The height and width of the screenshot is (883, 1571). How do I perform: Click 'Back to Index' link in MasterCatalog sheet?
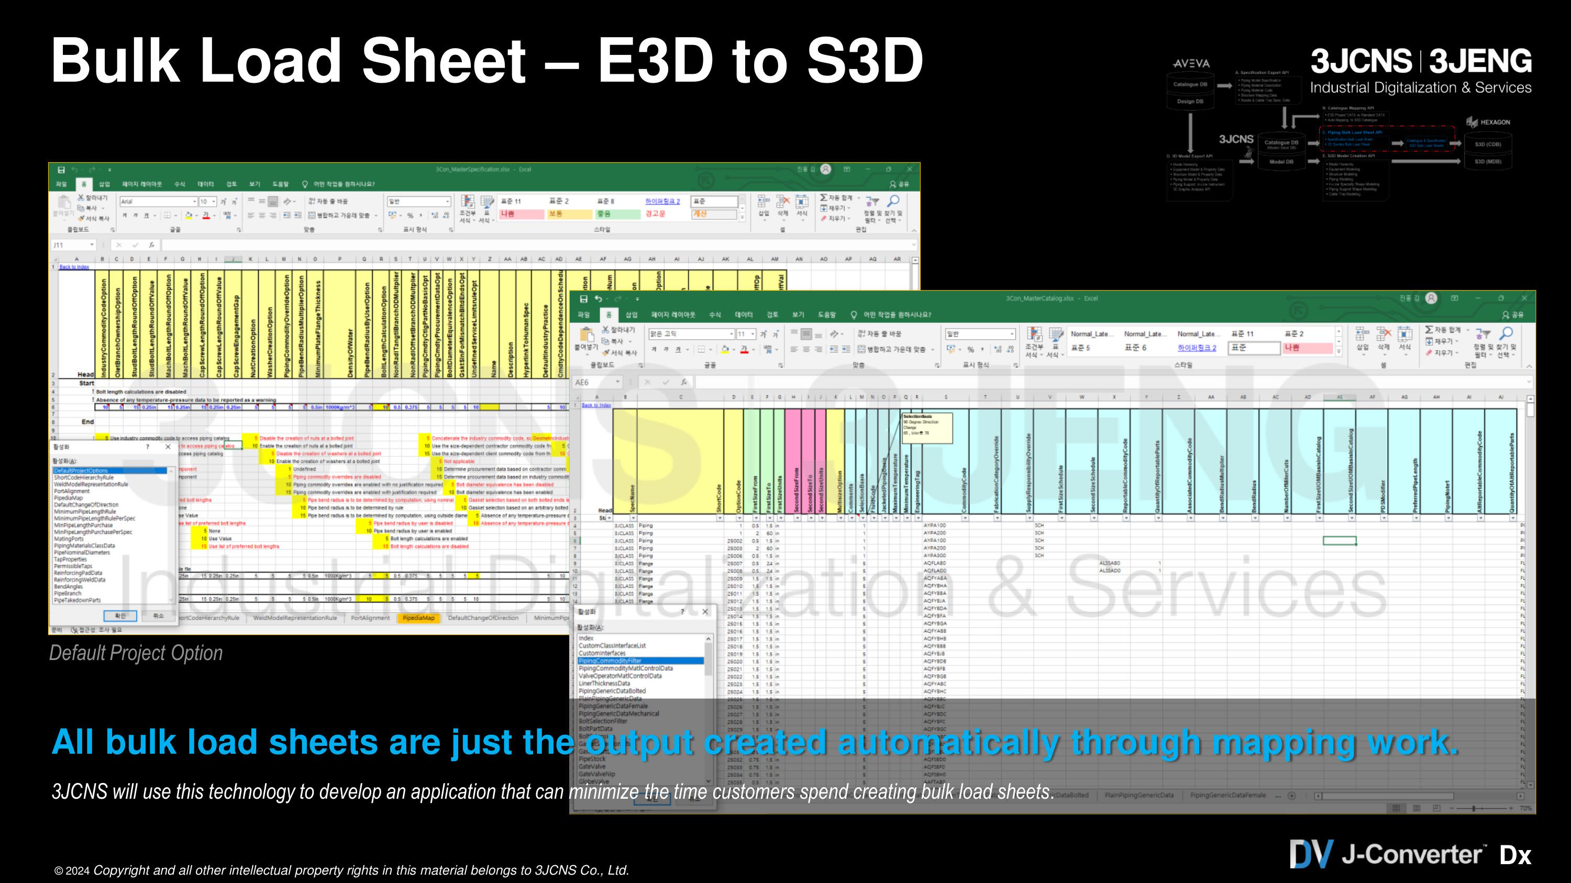point(596,405)
